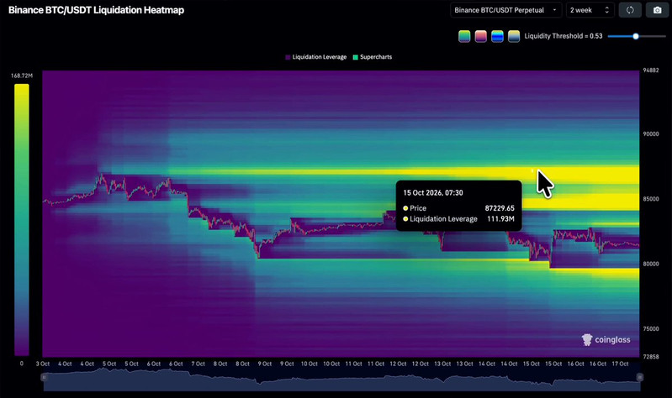Click the camera screenshot icon button

(657, 10)
